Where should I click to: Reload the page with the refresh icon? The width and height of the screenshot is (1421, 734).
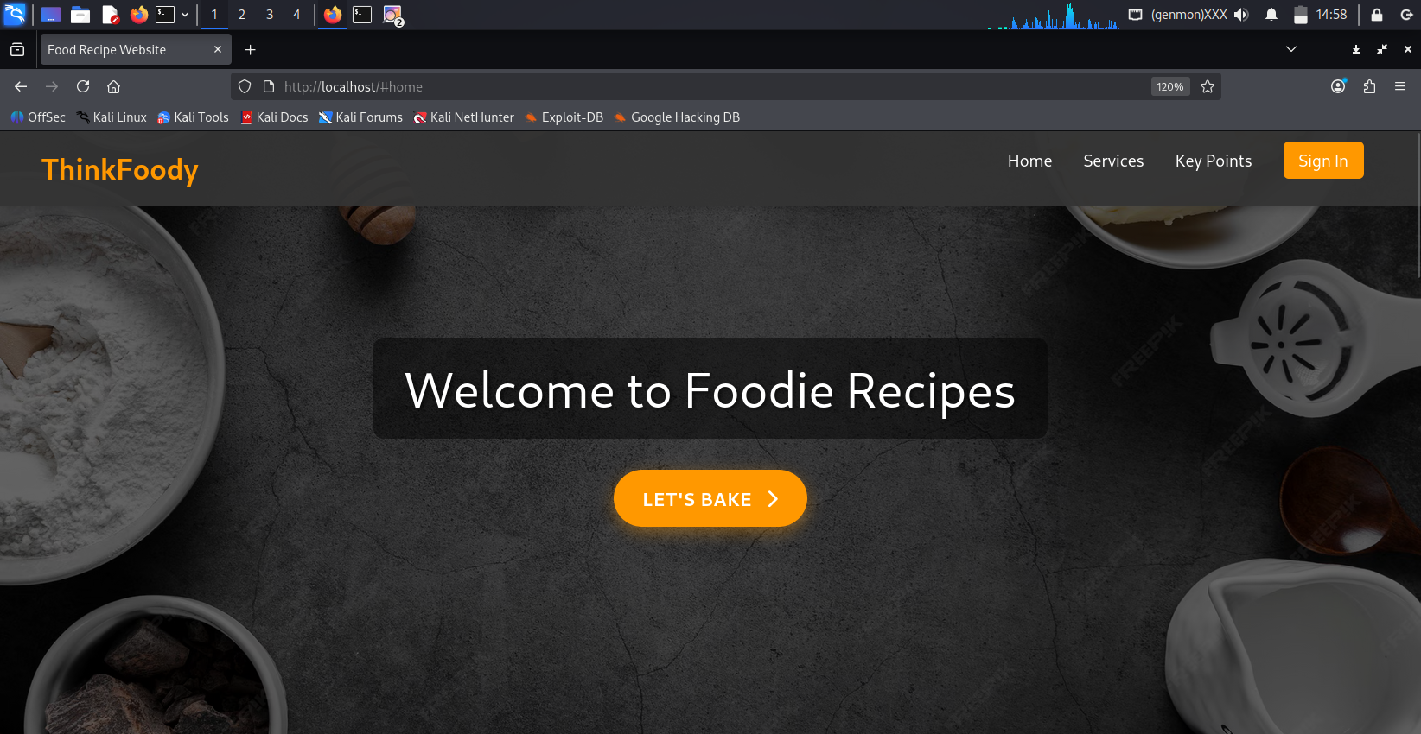tap(83, 86)
